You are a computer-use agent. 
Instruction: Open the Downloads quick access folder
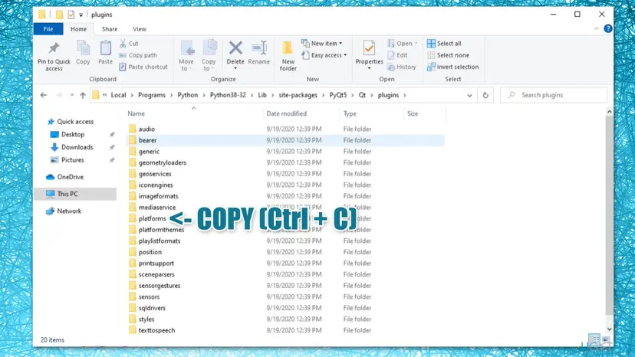77,147
